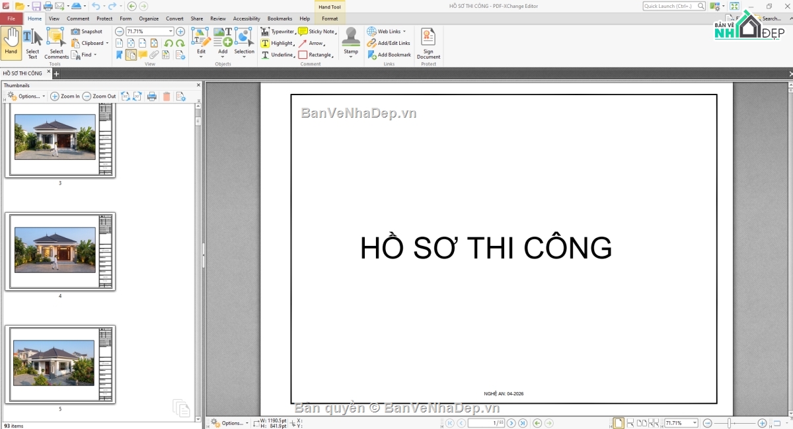Print from the Thumbnails panel toolbar

coord(152,97)
